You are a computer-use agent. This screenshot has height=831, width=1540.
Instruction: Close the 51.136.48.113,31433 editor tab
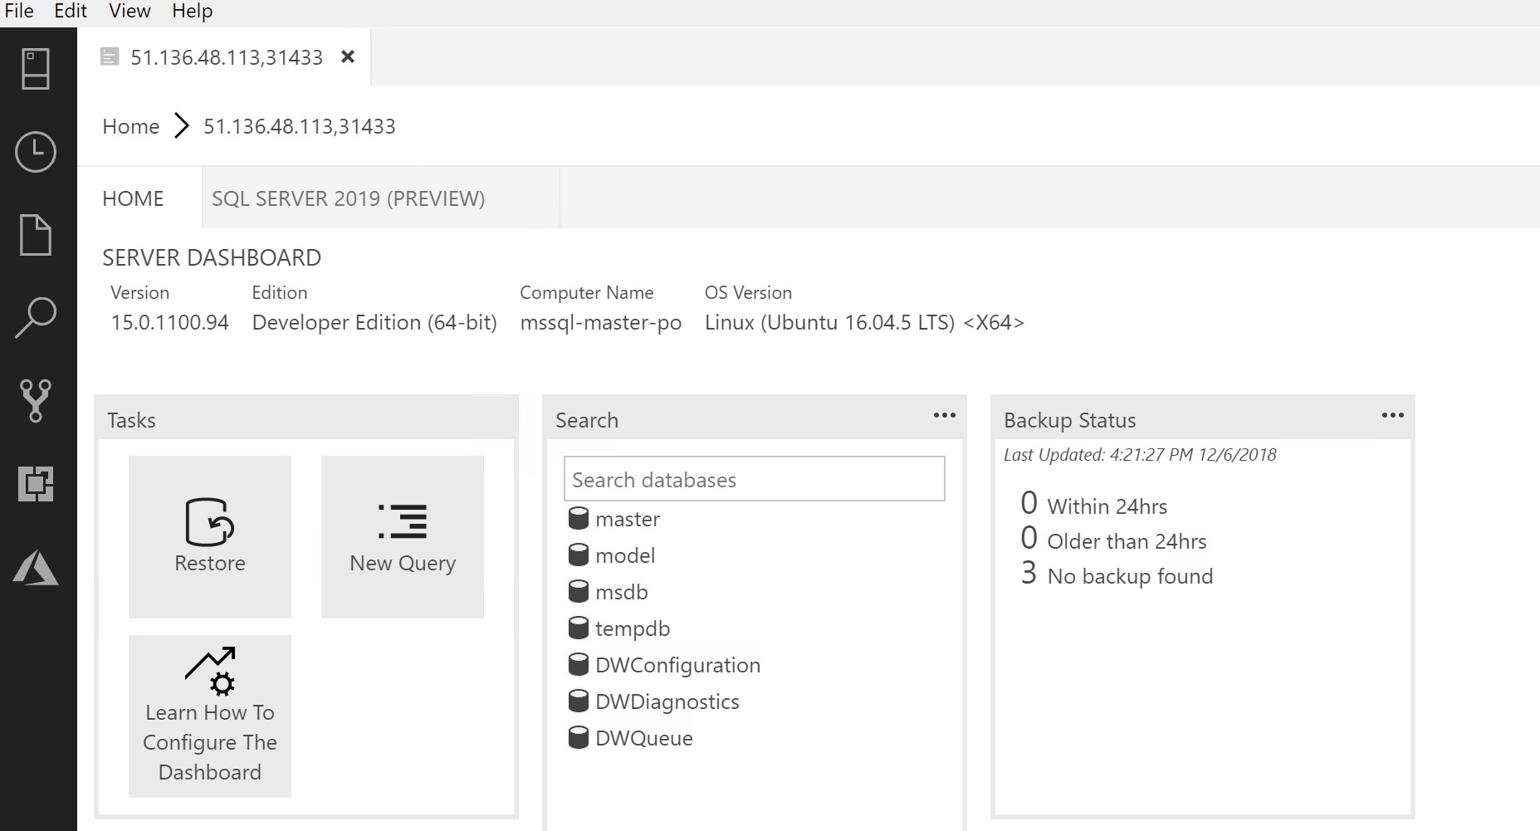[x=348, y=56]
